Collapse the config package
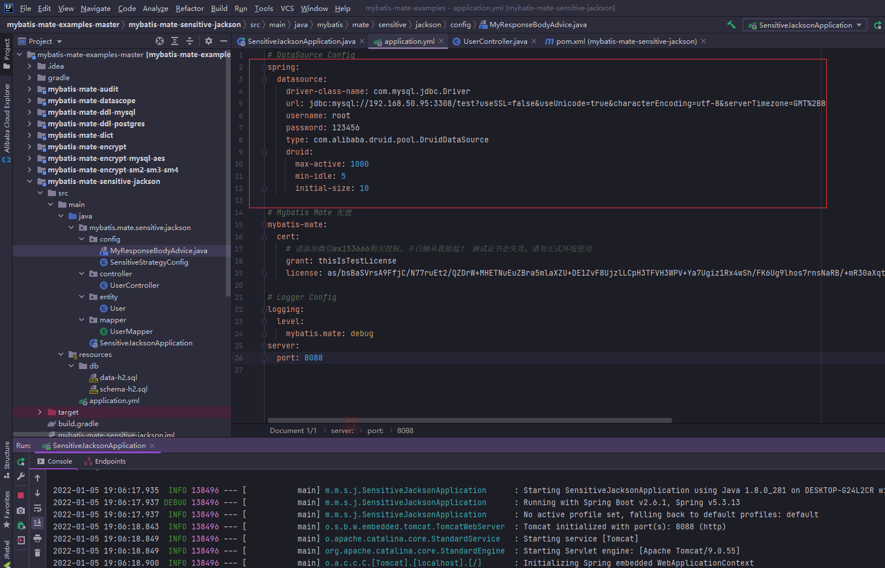Image resolution: width=885 pixels, height=568 pixels. 81,239
